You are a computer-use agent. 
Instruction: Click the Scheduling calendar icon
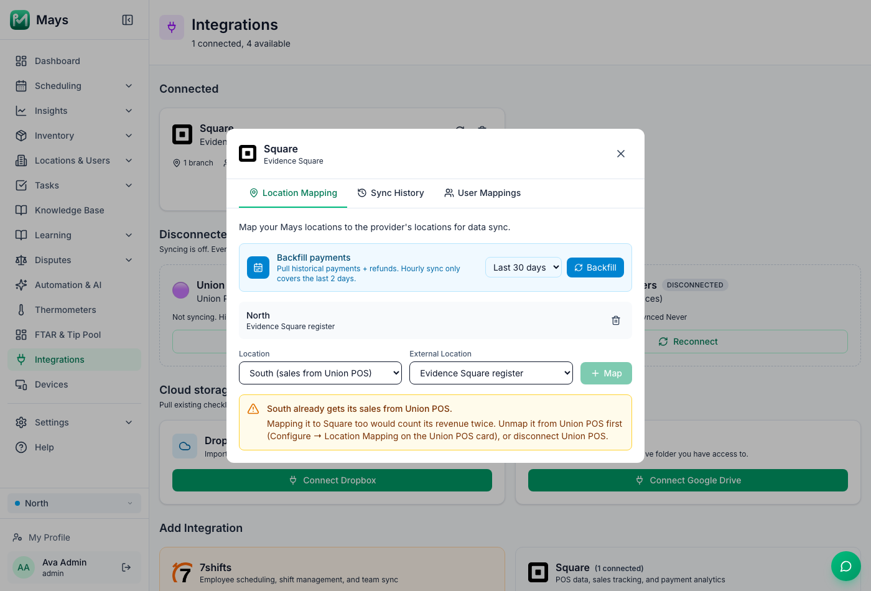pos(21,86)
